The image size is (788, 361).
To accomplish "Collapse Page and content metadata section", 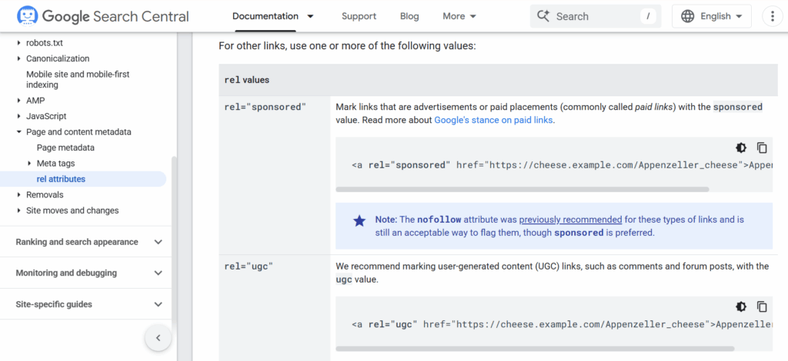I will click(19, 132).
